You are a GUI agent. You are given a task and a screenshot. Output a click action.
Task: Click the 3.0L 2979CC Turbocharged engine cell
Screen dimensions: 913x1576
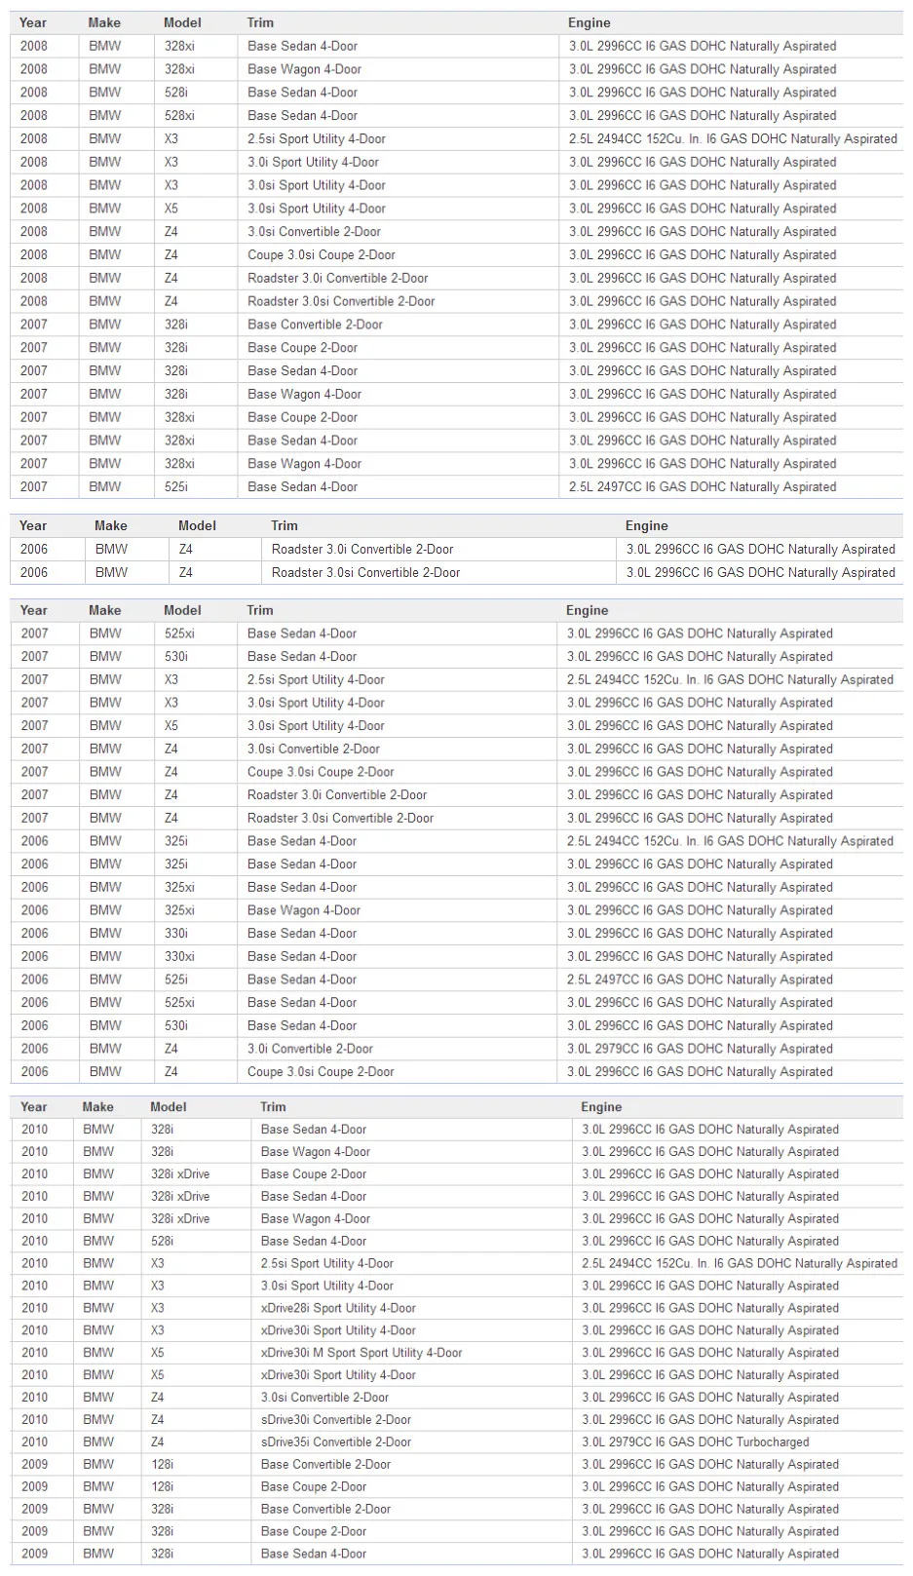696,1442
